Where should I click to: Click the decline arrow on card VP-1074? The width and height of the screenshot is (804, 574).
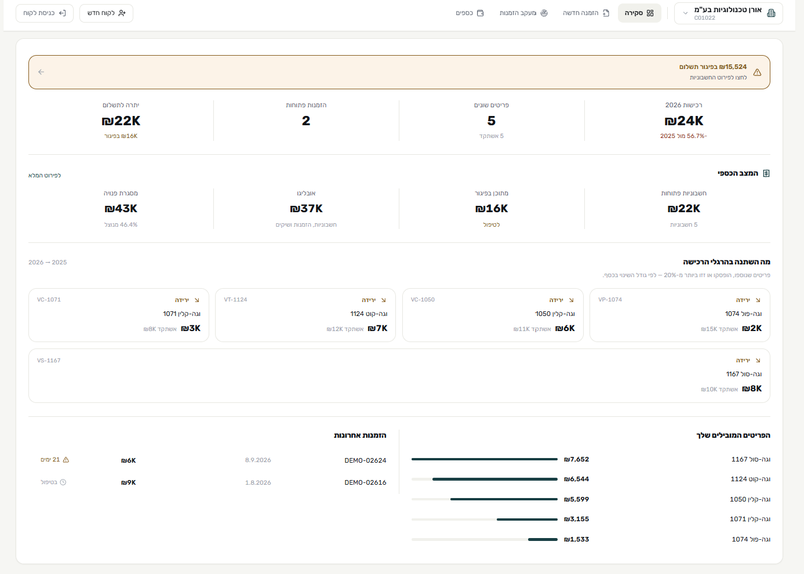[758, 300]
